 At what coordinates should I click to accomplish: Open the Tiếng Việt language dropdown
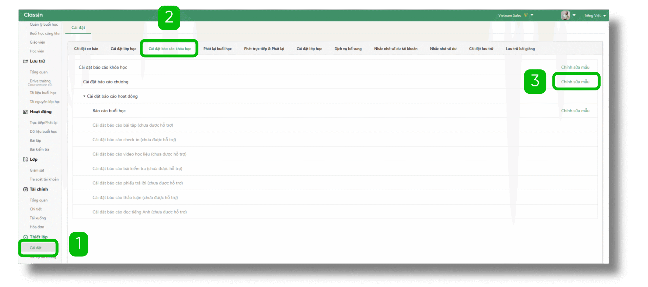coord(604,15)
